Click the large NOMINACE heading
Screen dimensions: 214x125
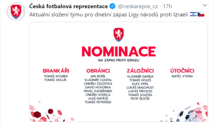(x=118, y=51)
